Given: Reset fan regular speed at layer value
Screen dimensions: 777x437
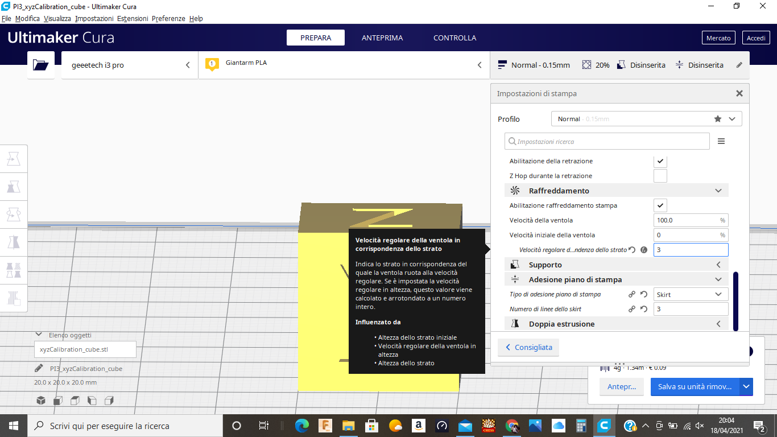Looking at the screenshot, I should pyautogui.click(x=632, y=250).
